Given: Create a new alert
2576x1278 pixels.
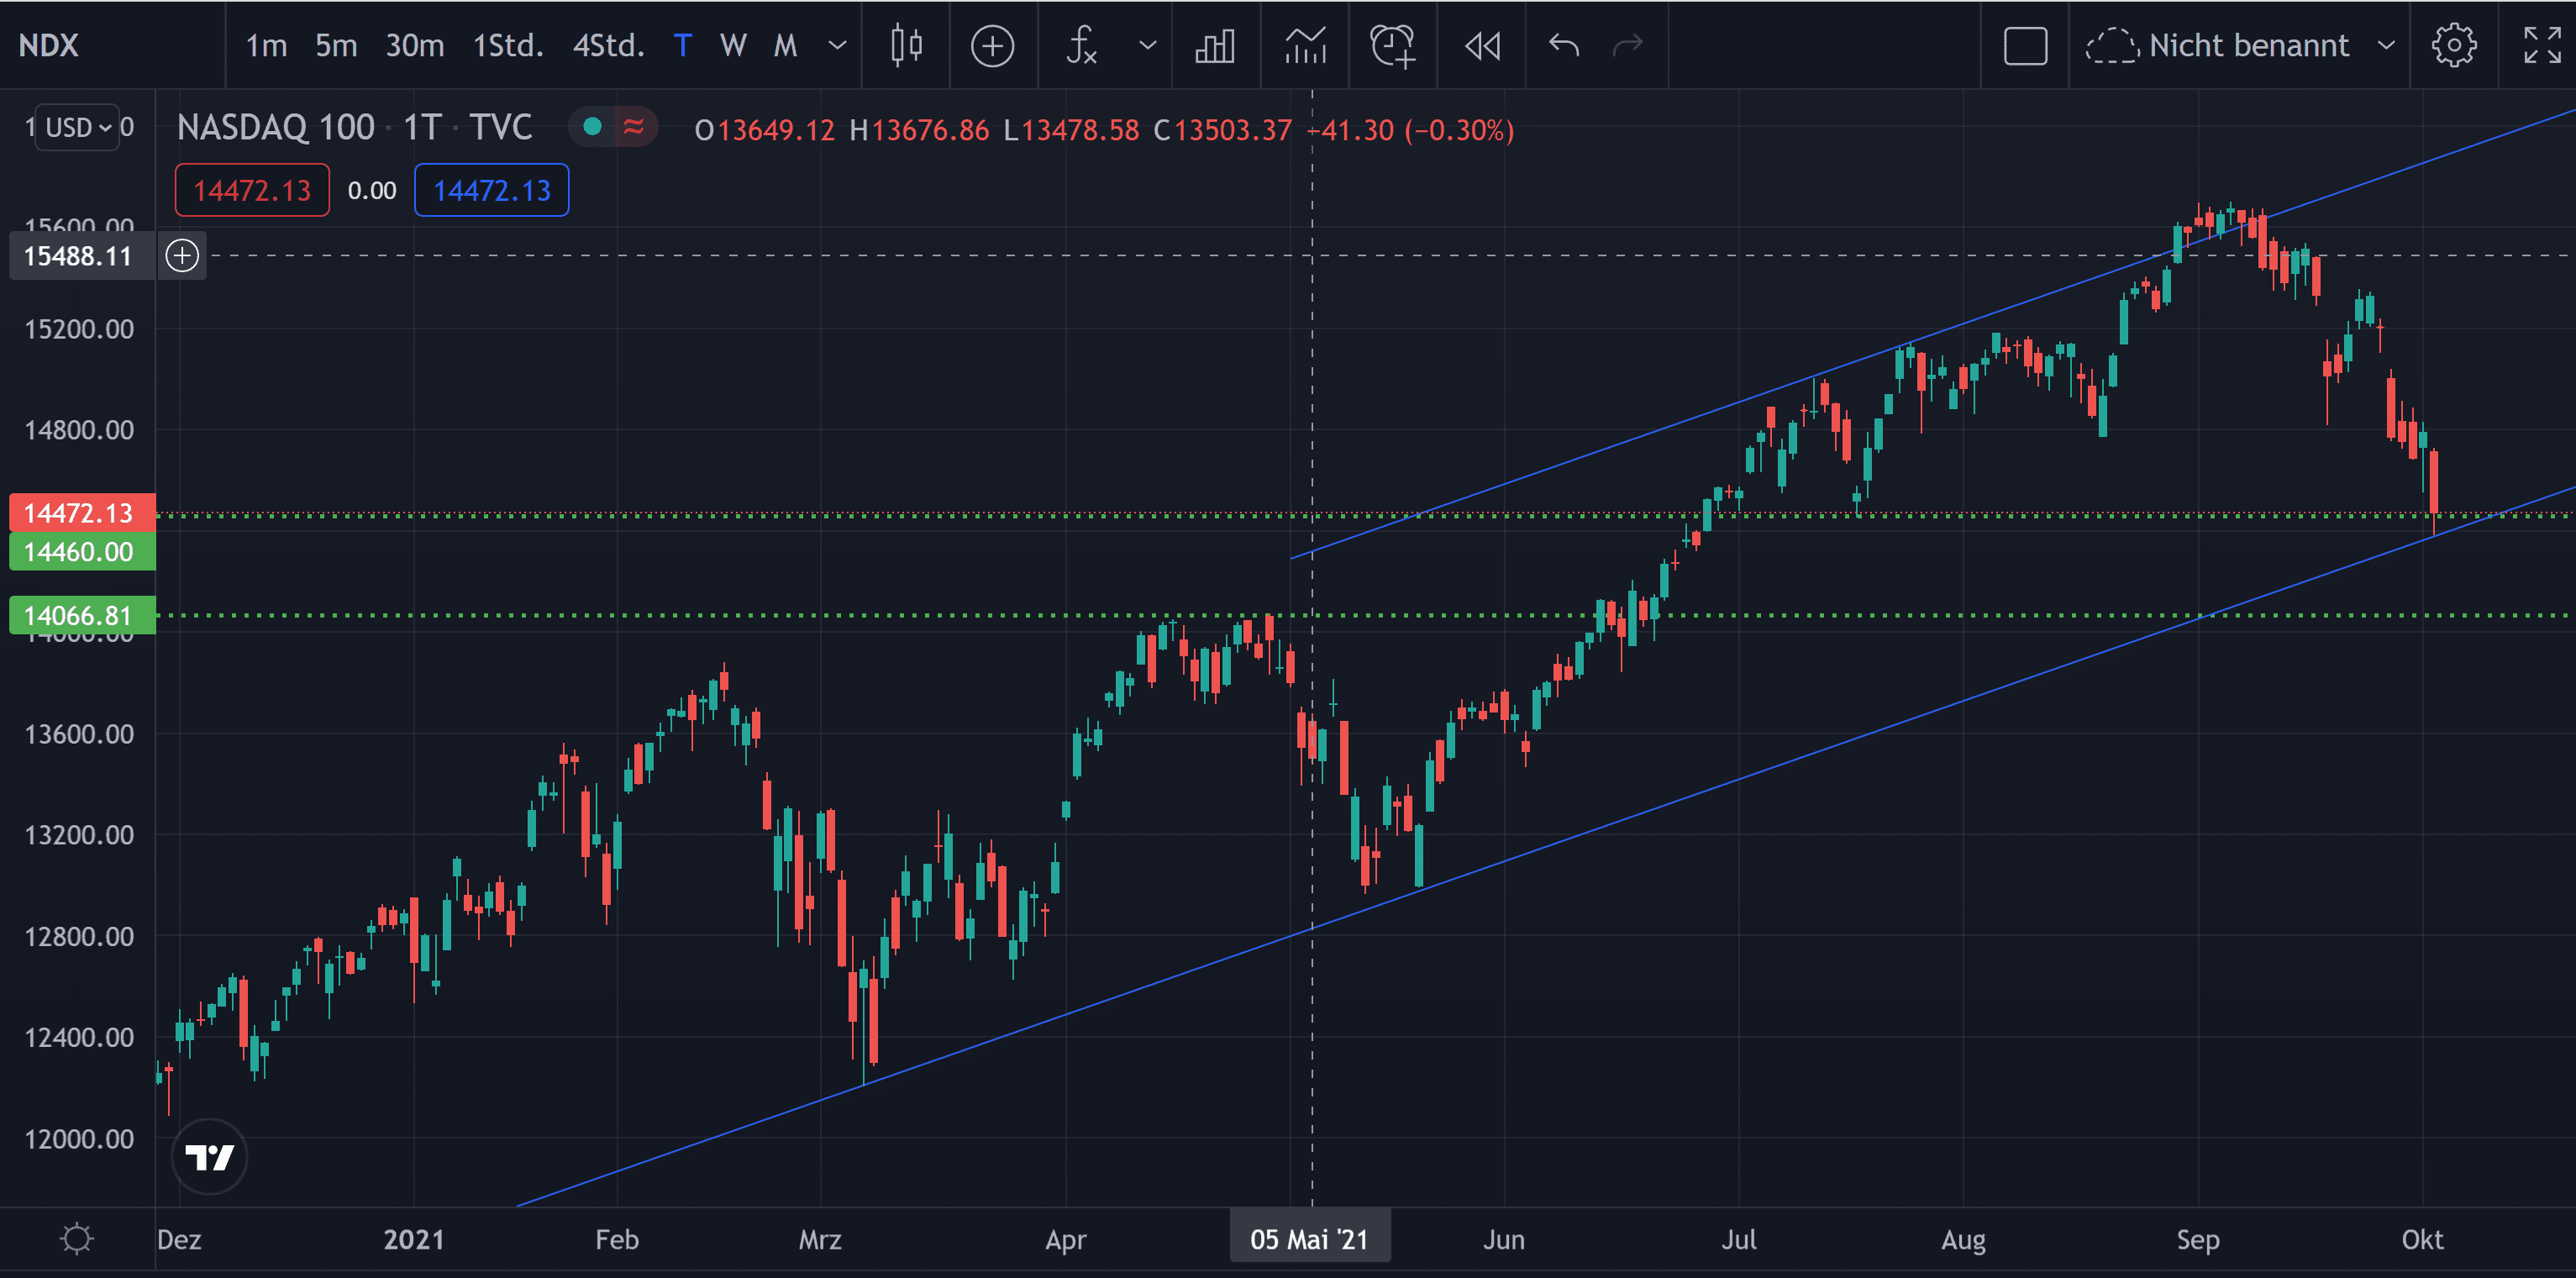Looking at the screenshot, I should 1393,45.
